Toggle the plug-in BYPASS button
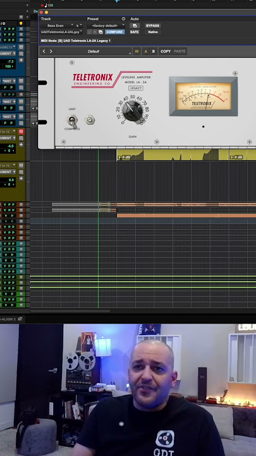256x456 pixels. [153, 25]
